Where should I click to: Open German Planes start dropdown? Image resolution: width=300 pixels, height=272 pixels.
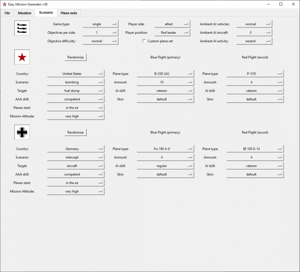tap(76, 183)
